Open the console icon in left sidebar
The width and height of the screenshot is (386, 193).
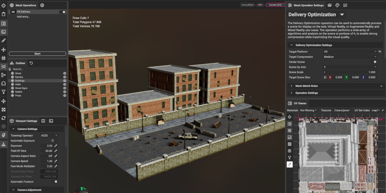[4, 32]
